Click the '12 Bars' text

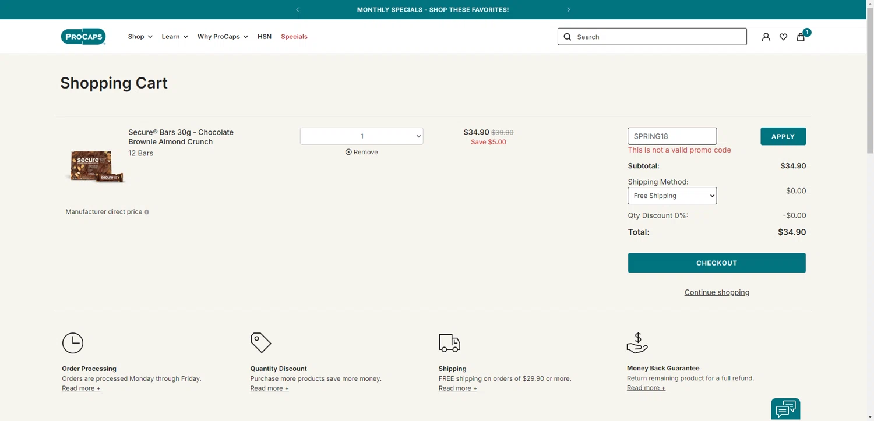pos(140,153)
